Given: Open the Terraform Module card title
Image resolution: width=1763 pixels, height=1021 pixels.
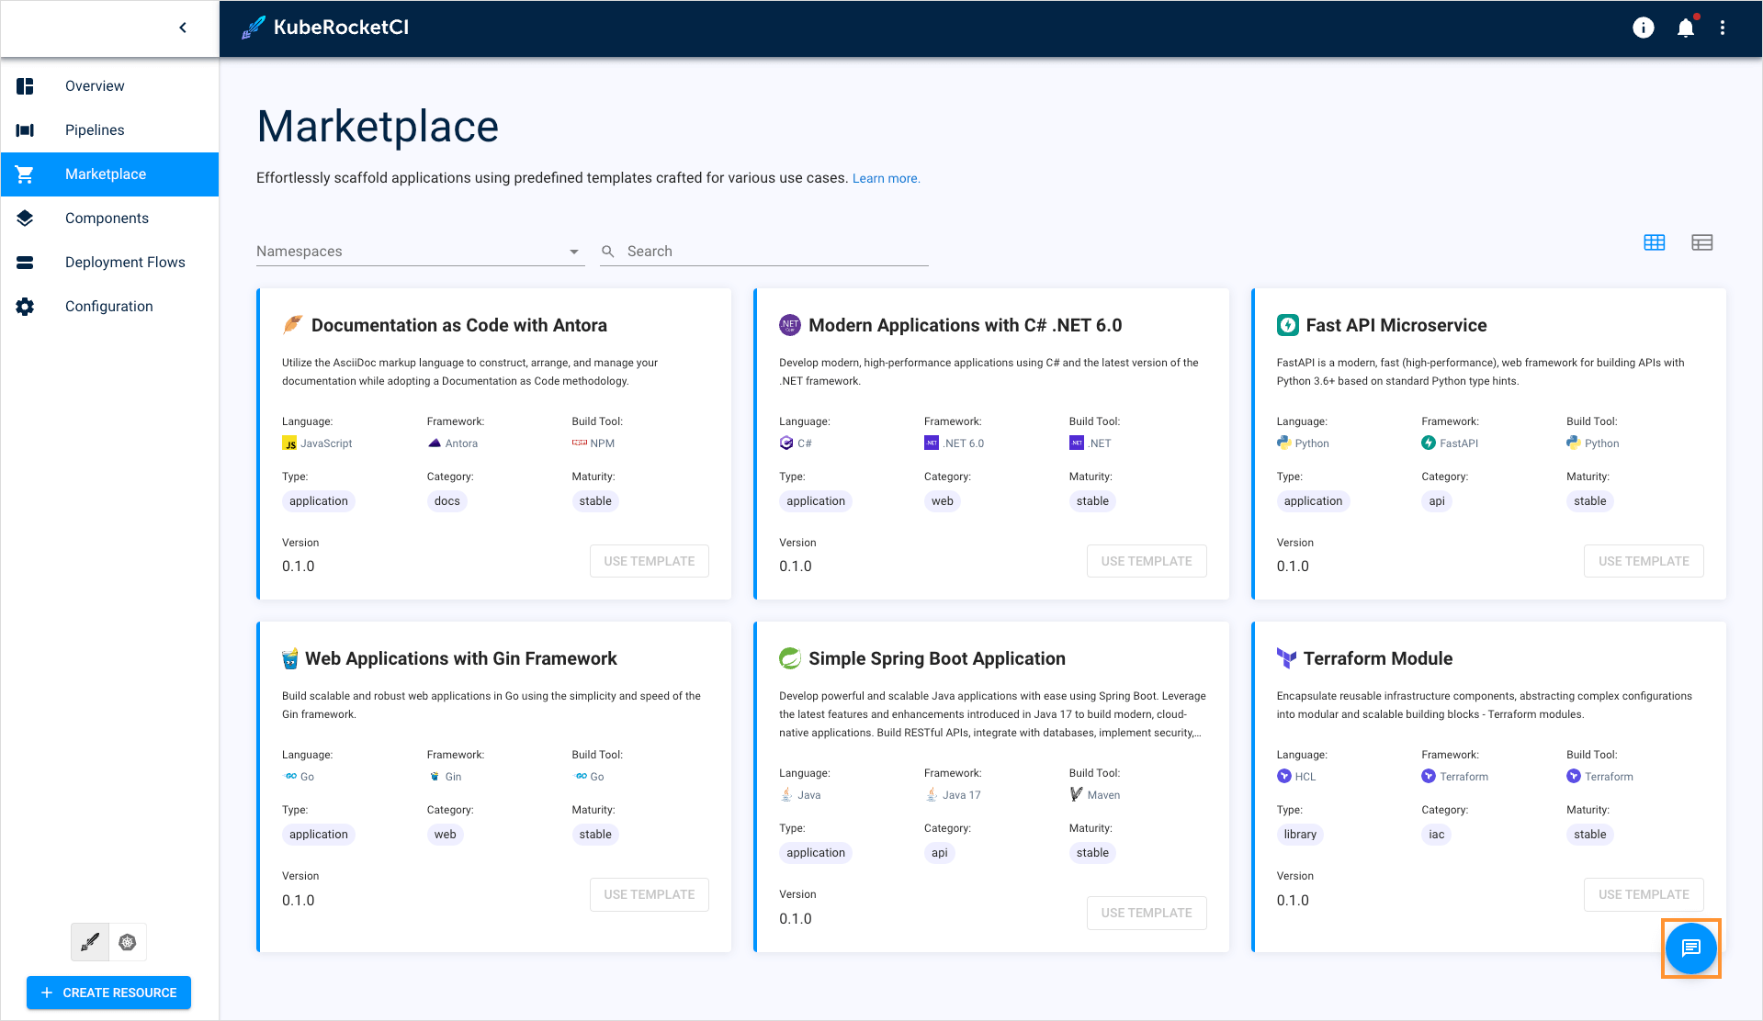Looking at the screenshot, I should click(1377, 658).
